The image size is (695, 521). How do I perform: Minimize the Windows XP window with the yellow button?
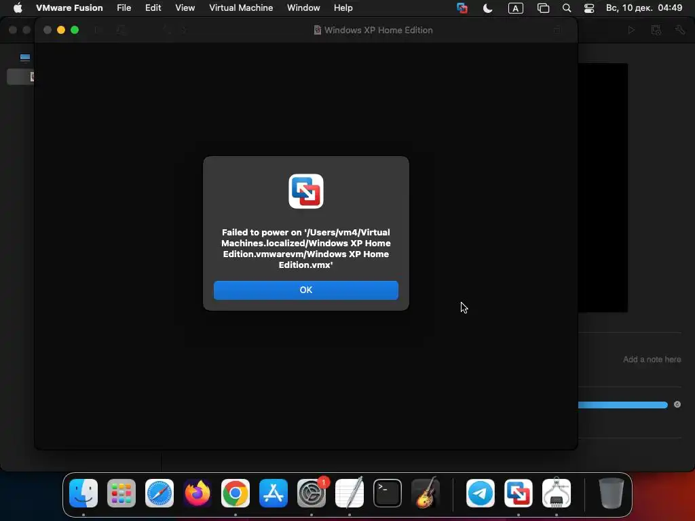(x=61, y=30)
